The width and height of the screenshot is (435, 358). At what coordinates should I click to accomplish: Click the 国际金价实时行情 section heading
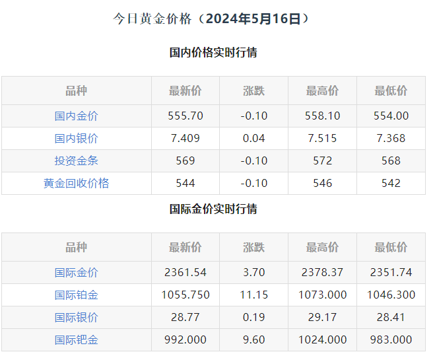tap(213, 209)
